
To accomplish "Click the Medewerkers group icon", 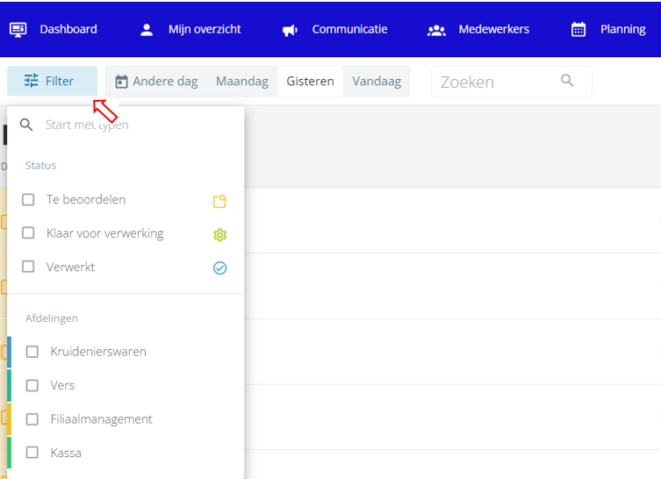I will pyautogui.click(x=436, y=30).
